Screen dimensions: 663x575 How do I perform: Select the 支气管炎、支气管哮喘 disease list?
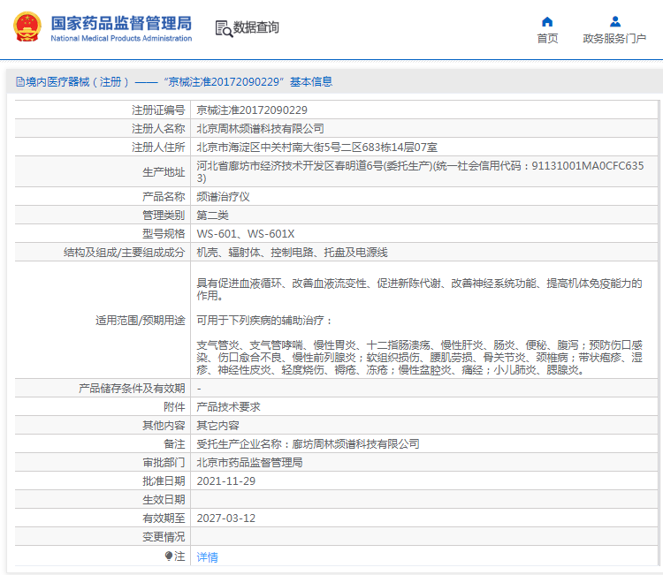tap(419, 358)
